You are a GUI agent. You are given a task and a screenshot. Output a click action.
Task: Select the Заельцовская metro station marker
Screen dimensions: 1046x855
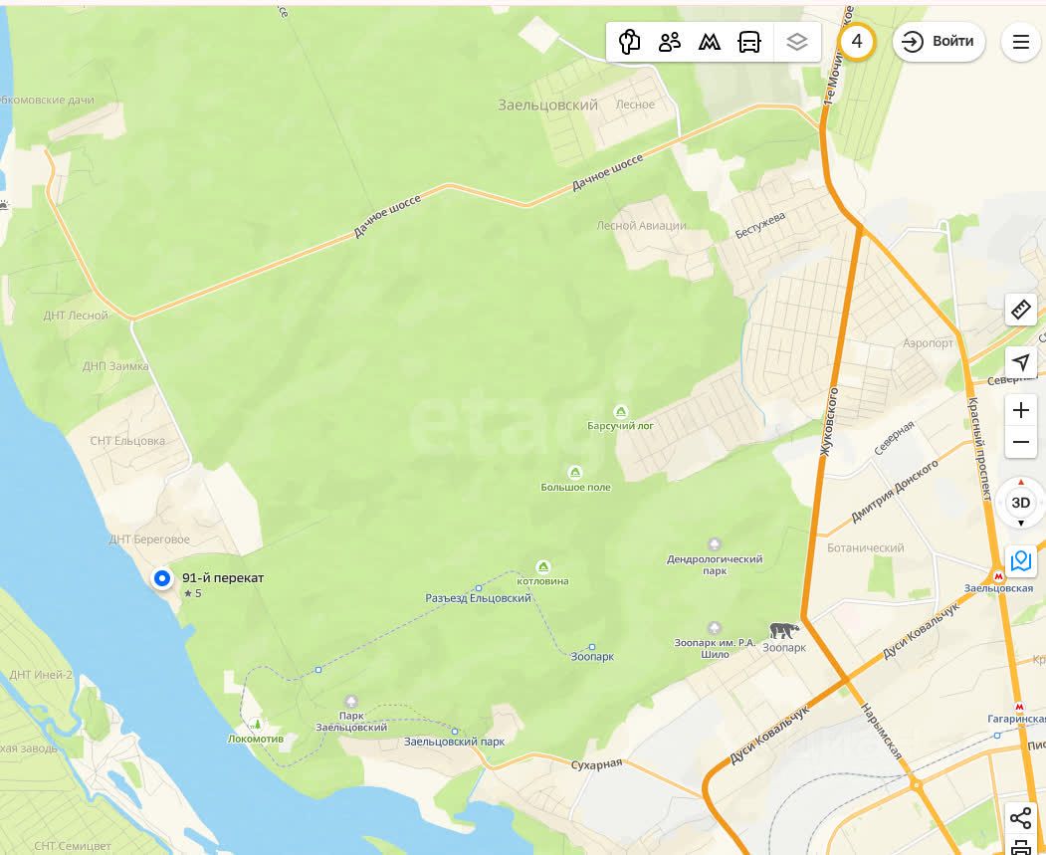click(998, 576)
